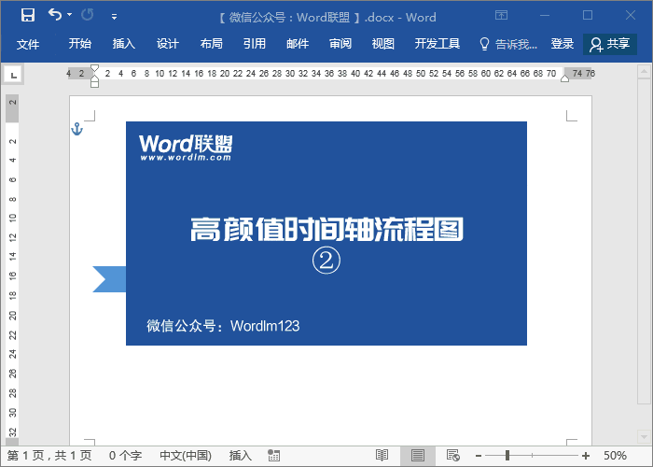Viewport: 653px width, 467px height.
Task: Switch to the 开始 ribbon tab
Action: pyautogui.click(x=80, y=43)
